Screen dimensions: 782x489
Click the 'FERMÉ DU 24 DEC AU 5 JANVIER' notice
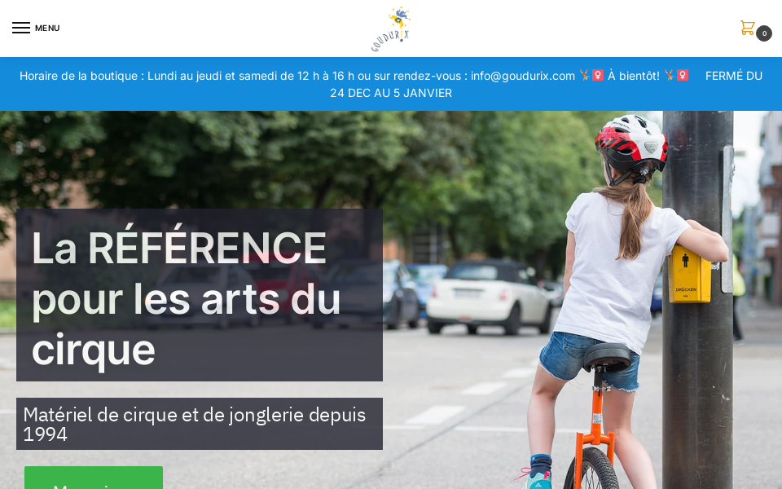click(391, 93)
